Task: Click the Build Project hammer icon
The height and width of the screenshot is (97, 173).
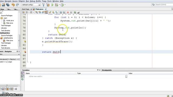Action: click(44, 5)
